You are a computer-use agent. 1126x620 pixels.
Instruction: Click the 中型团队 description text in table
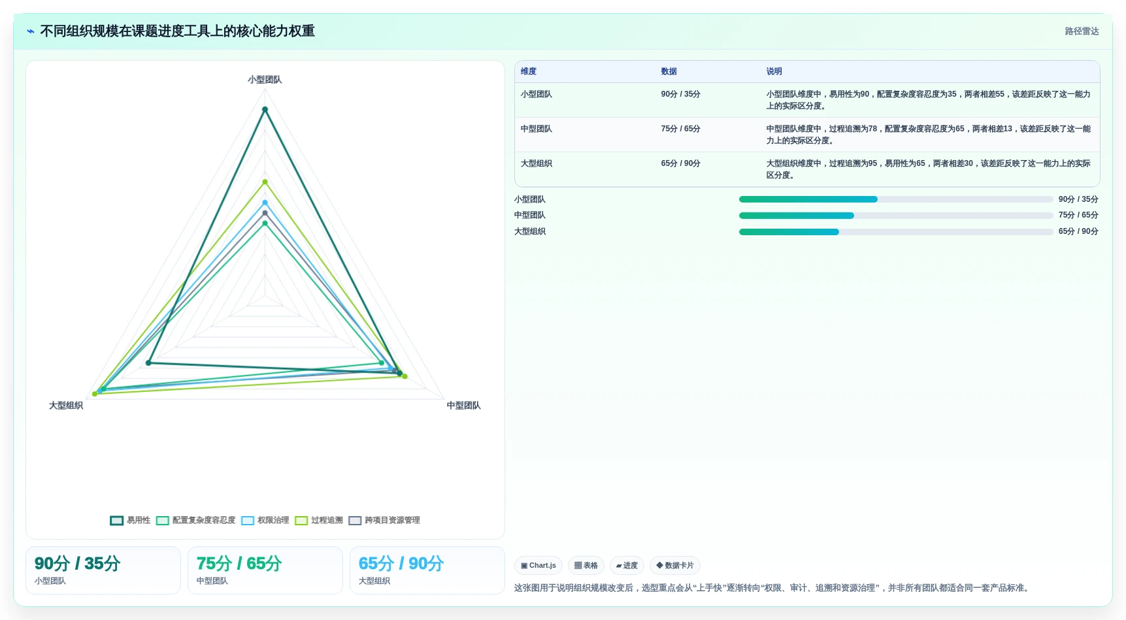928,135
